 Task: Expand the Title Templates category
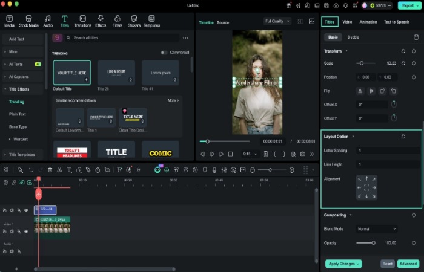(x=23, y=155)
